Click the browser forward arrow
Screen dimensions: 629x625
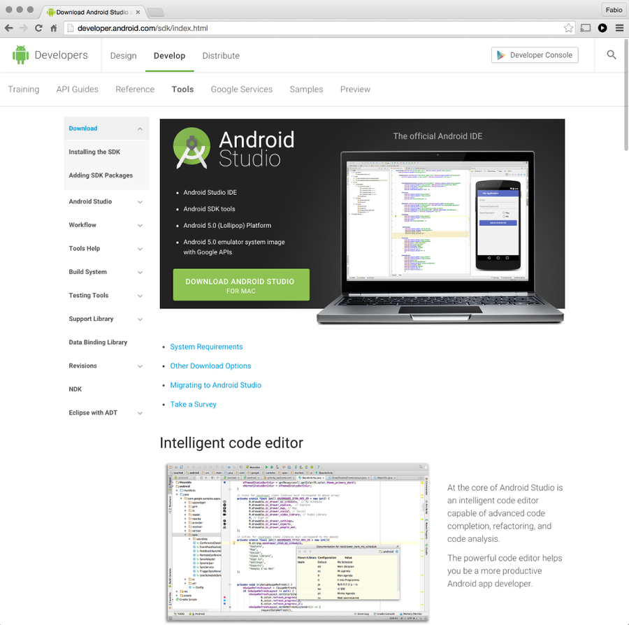(24, 28)
